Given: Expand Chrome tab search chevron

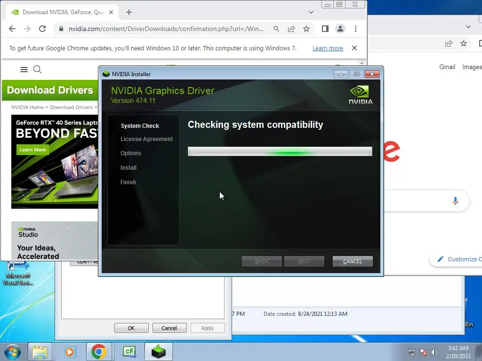Looking at the screenshot, I should pyautogui.click(x=311, y=12).
